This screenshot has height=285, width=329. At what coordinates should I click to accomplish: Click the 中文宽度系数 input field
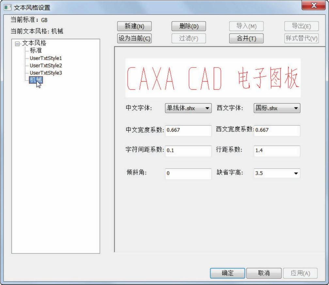coord(188,130)
